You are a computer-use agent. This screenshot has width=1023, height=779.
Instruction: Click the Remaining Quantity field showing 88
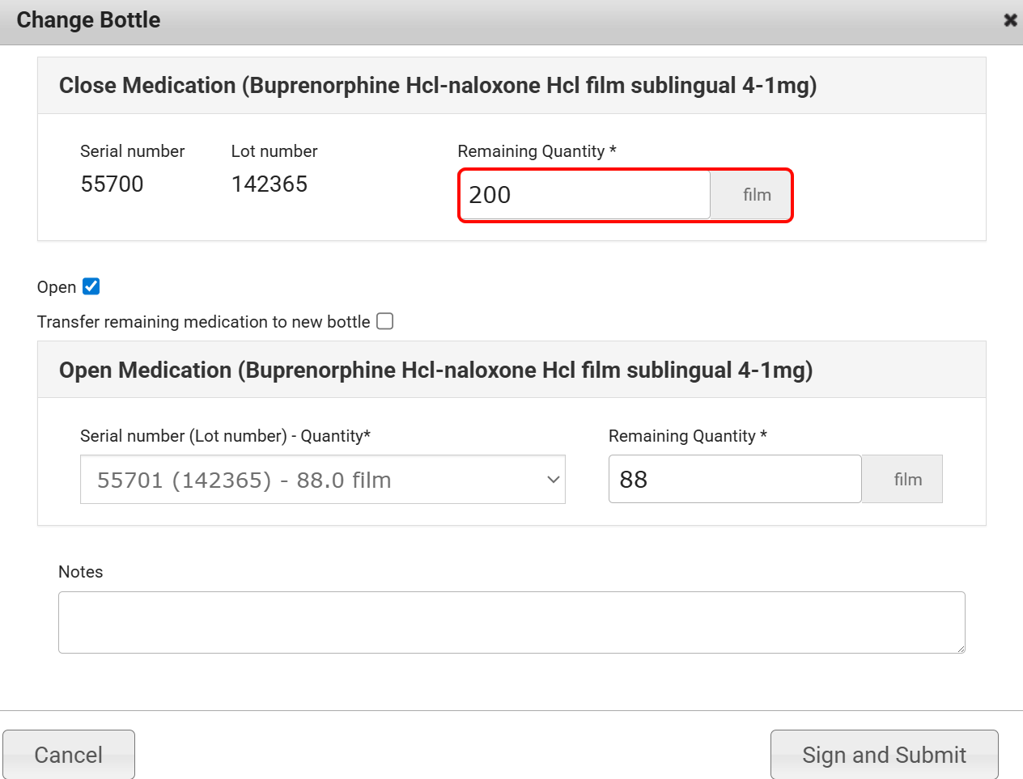click(x=734, y=480)
